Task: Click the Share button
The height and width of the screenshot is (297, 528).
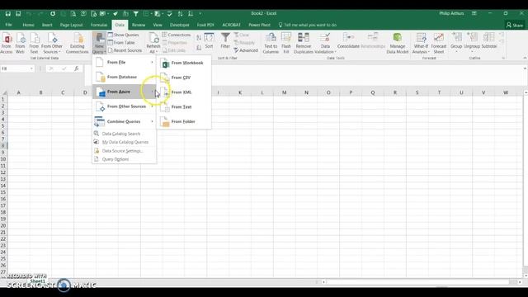Action: tap(515, 25)
